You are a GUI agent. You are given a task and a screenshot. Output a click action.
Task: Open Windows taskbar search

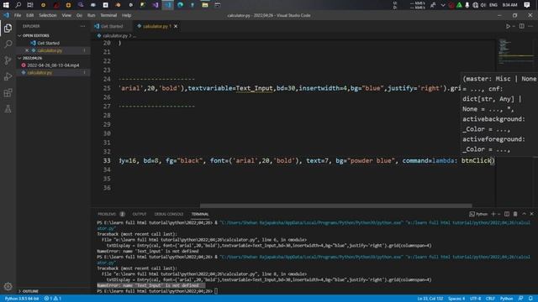coord(18,5)
